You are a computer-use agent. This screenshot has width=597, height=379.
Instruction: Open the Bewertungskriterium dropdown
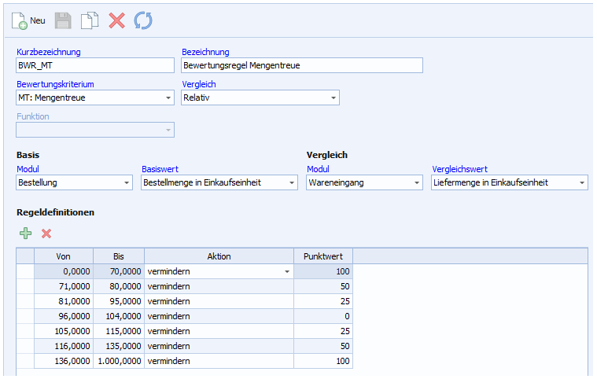pyautogui.click(x=168, y=98)
